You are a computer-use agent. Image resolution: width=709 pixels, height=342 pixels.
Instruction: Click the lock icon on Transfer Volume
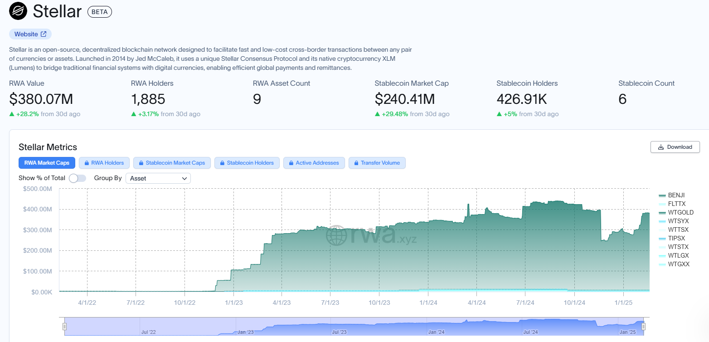[356, 163]
